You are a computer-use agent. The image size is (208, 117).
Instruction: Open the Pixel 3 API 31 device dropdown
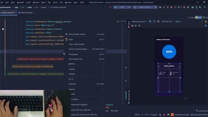[145, 7]
